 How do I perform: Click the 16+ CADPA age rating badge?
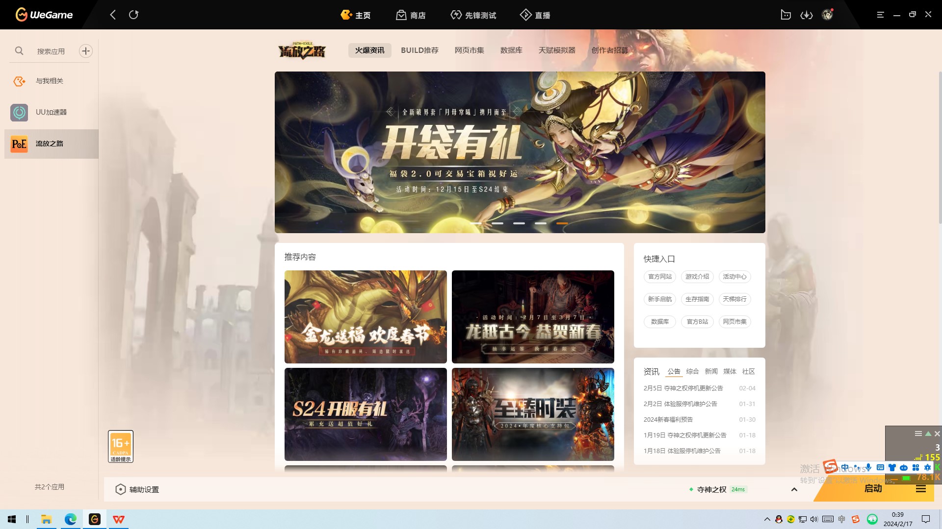tap(121, 446)
